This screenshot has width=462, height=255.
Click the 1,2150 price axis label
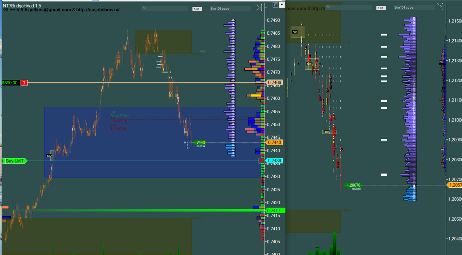pyautogui.click(x=455, y=21)
